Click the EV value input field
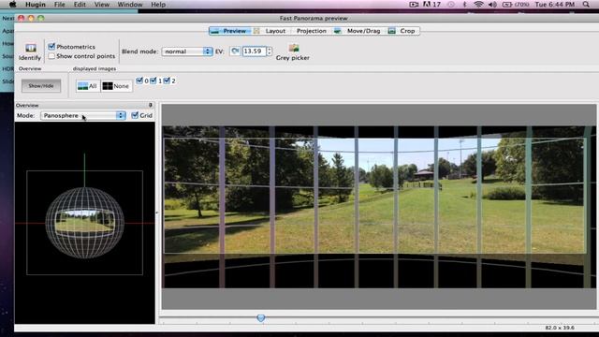599x337 pixels. [254, 51]
